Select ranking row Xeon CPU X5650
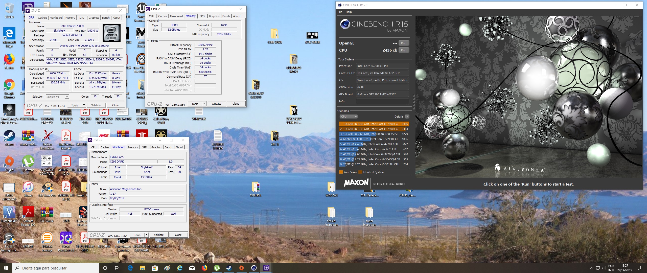Screen dimensions: 647x273 (374, 134)
